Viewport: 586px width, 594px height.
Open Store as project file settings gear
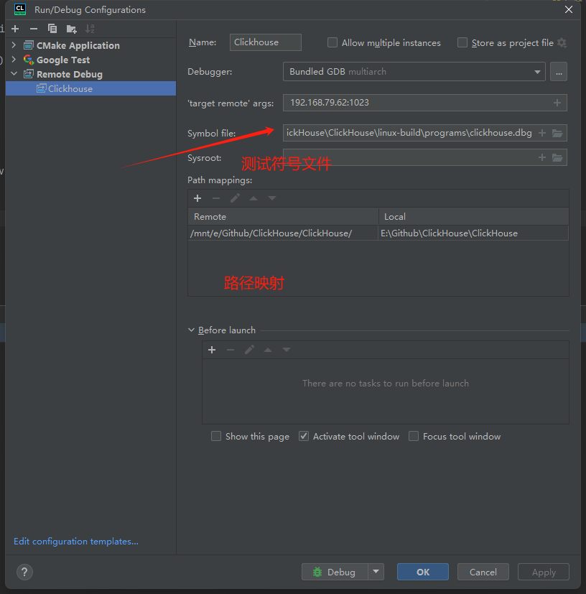coord(562,43)
